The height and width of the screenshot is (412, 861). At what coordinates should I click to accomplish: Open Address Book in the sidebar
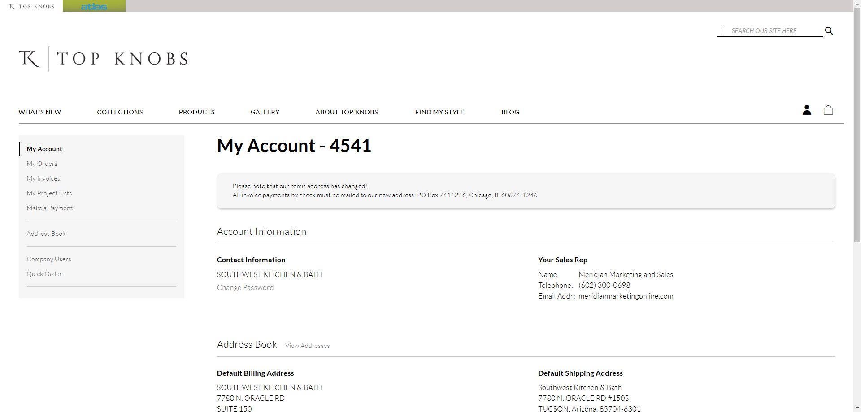point(46,234)
